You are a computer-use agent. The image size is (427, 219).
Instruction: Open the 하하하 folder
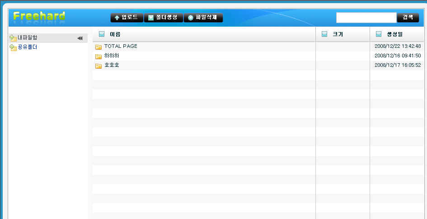point(112,56)
